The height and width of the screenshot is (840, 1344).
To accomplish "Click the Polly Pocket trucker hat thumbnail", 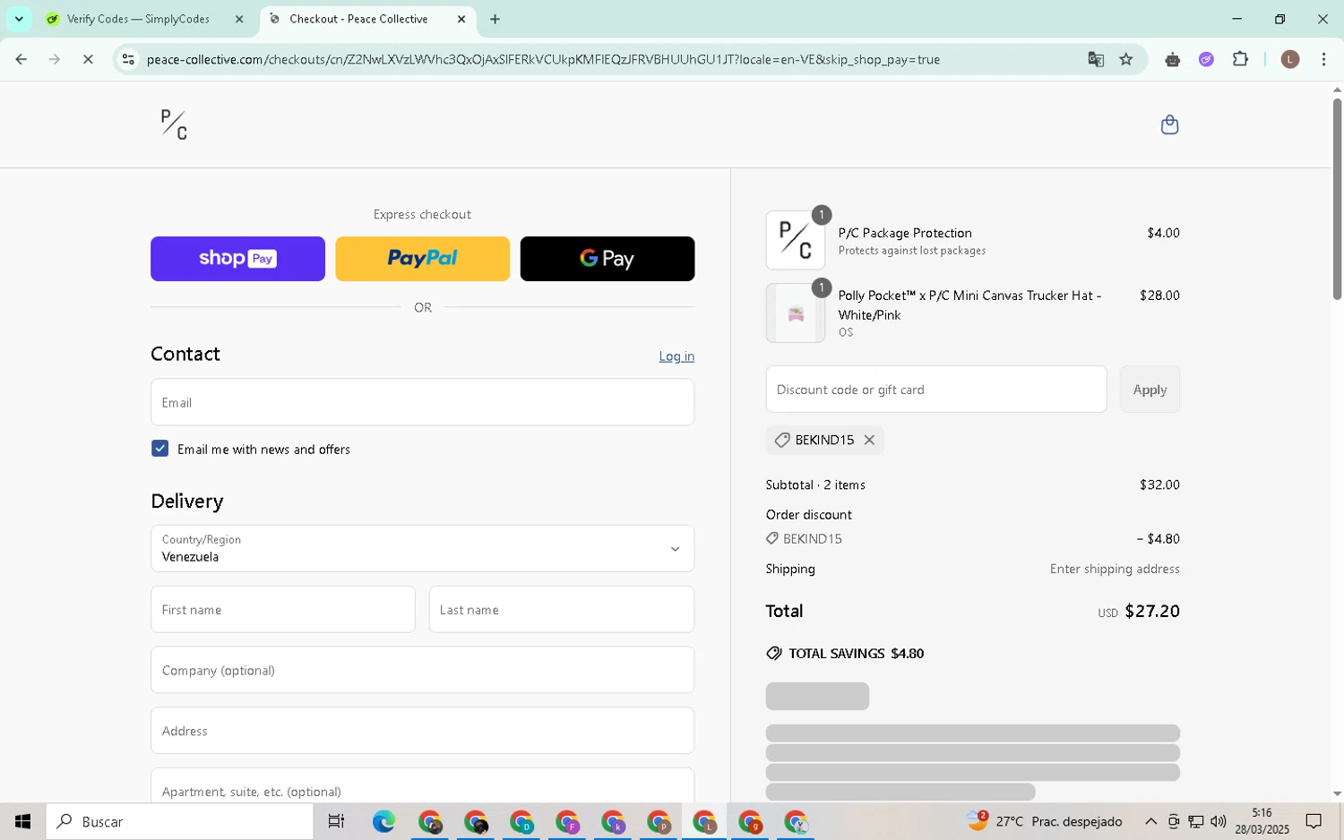I will (796, 313).
